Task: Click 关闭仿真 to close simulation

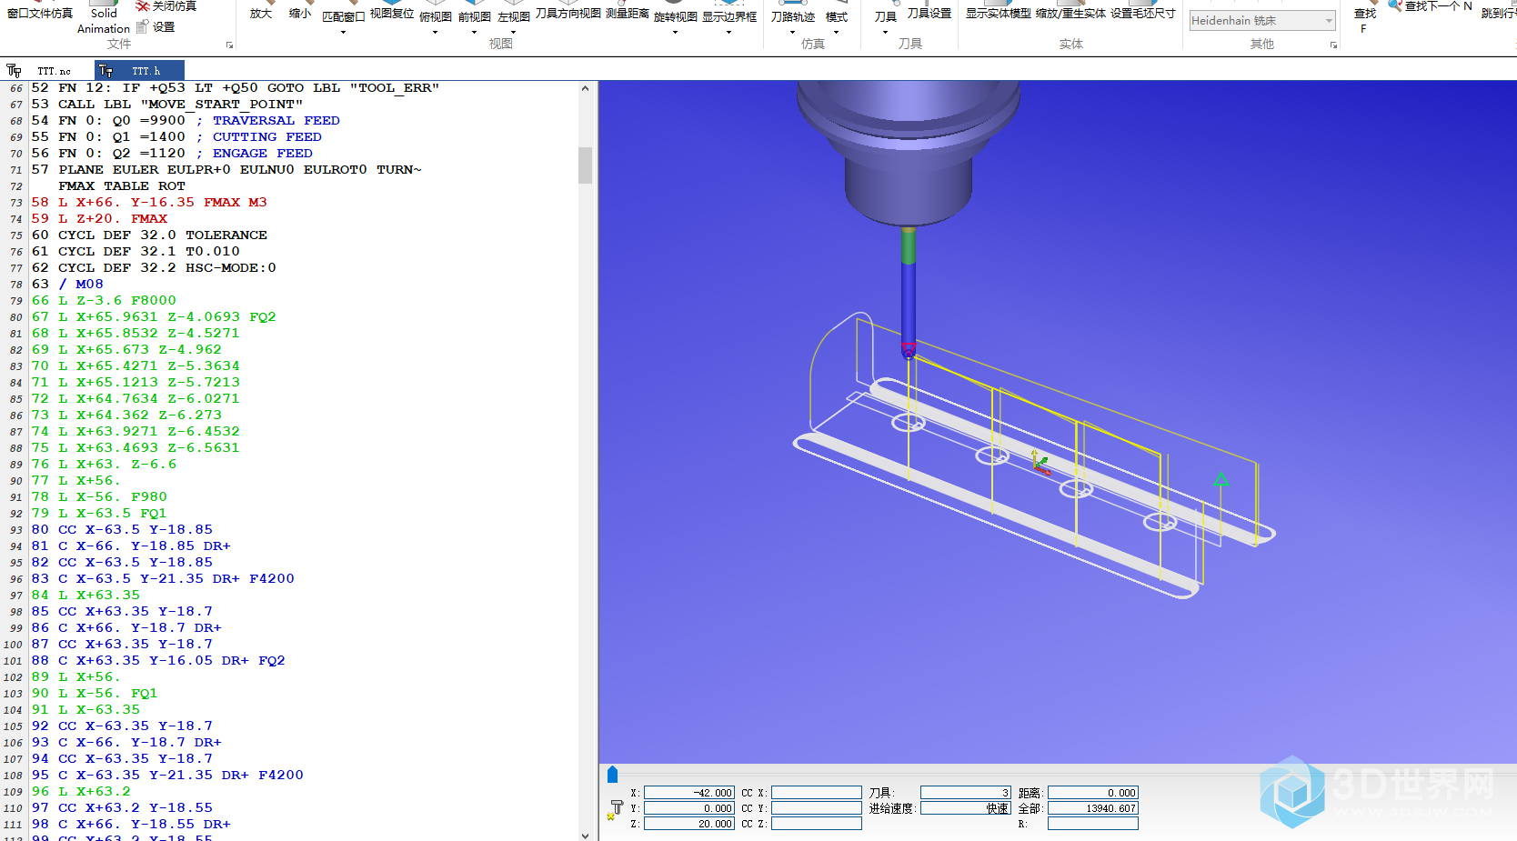Action: pyautogui.click(x=166, y=6)
